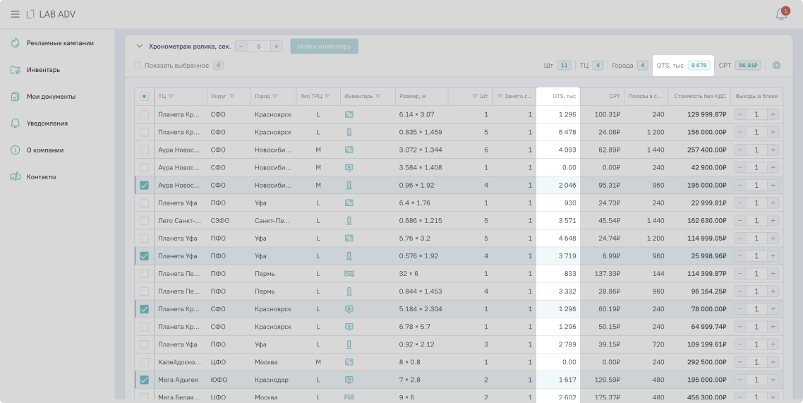The image size is (803, 403).
Task: Open Рекламные кампании in sidebar
Action: [60, 43]
